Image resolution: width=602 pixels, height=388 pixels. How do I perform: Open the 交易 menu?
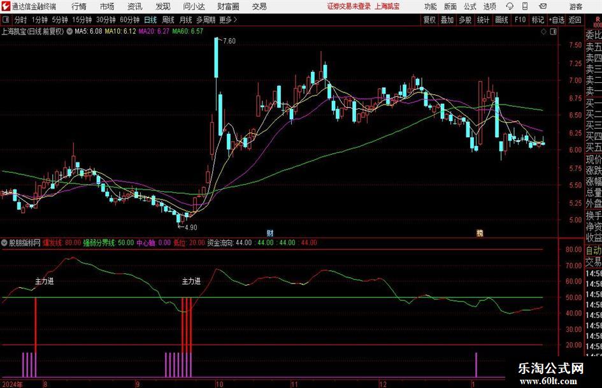(x=259, y=6)
